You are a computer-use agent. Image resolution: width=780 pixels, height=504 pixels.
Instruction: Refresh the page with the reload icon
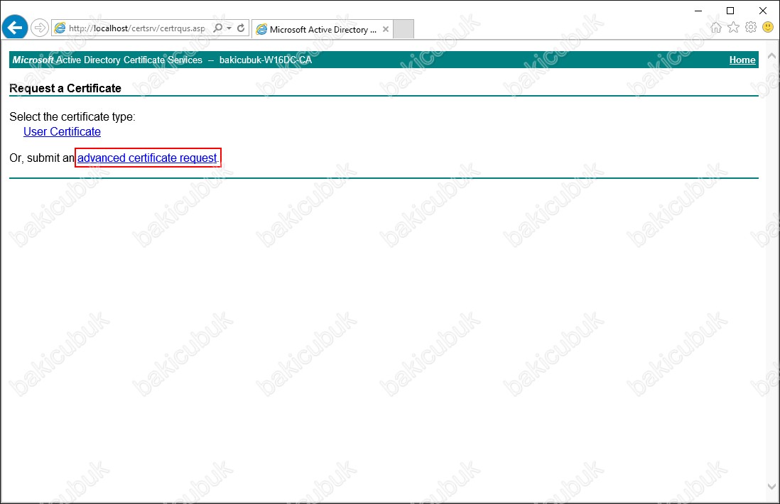point(242,28)
